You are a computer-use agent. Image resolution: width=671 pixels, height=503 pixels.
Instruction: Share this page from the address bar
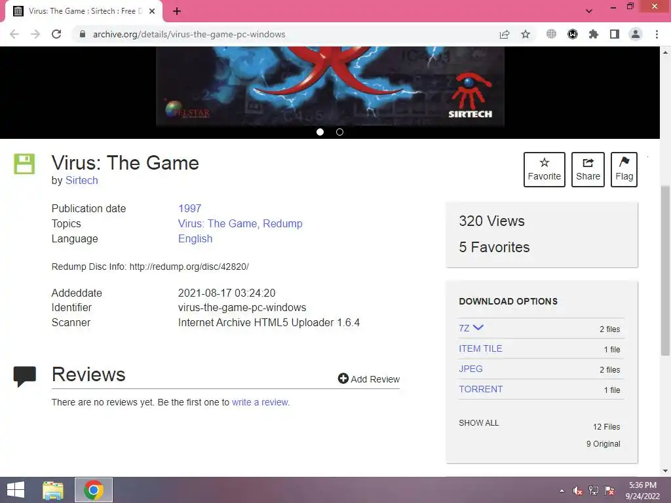coord(505,34)
